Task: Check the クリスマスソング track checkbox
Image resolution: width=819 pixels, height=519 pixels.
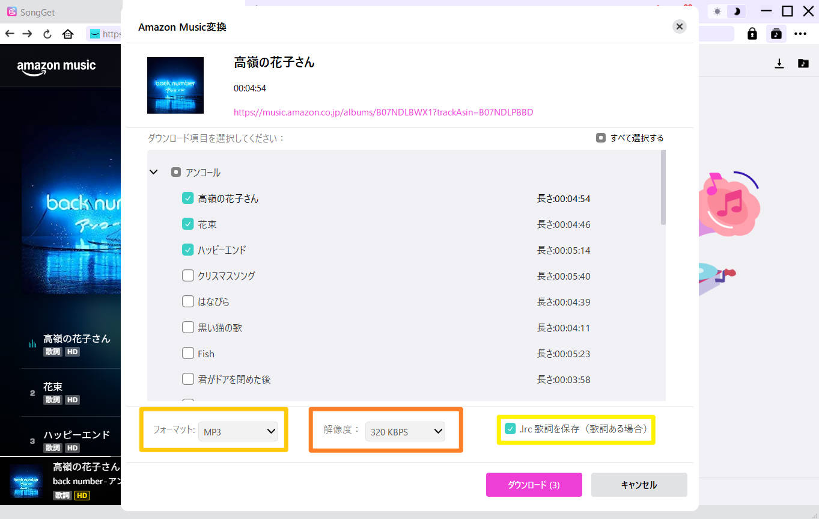Action: coord(187,275)
